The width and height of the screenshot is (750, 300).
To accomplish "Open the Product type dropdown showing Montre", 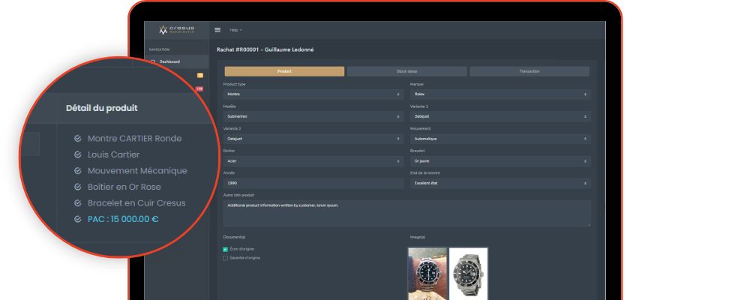I will click(x=313, y=94).
